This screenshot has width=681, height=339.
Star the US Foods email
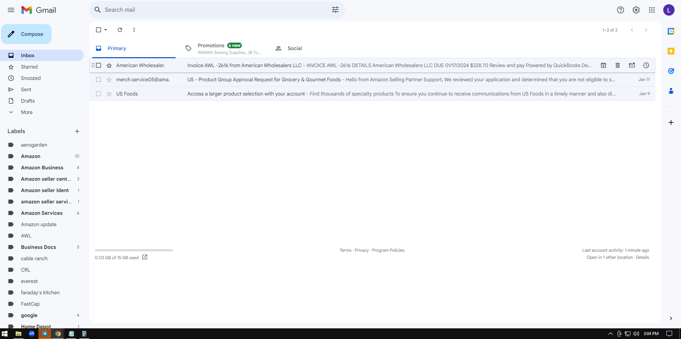click(109, 94)
